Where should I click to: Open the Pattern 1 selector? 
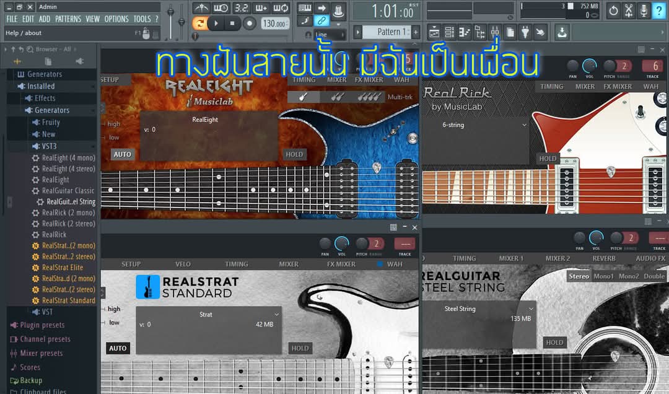pos(387,32)
